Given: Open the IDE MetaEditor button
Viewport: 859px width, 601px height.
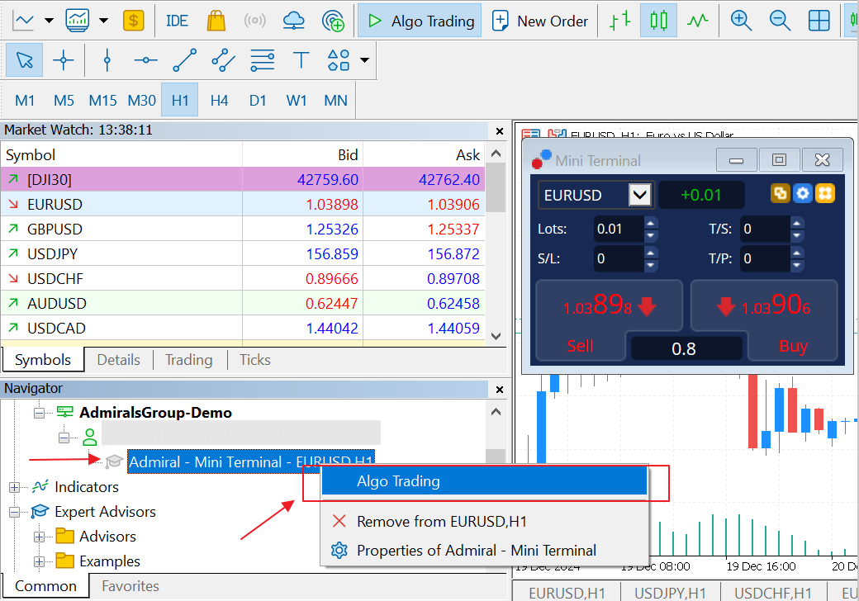Looking at the screenshot, I should (x=177, y=21).
